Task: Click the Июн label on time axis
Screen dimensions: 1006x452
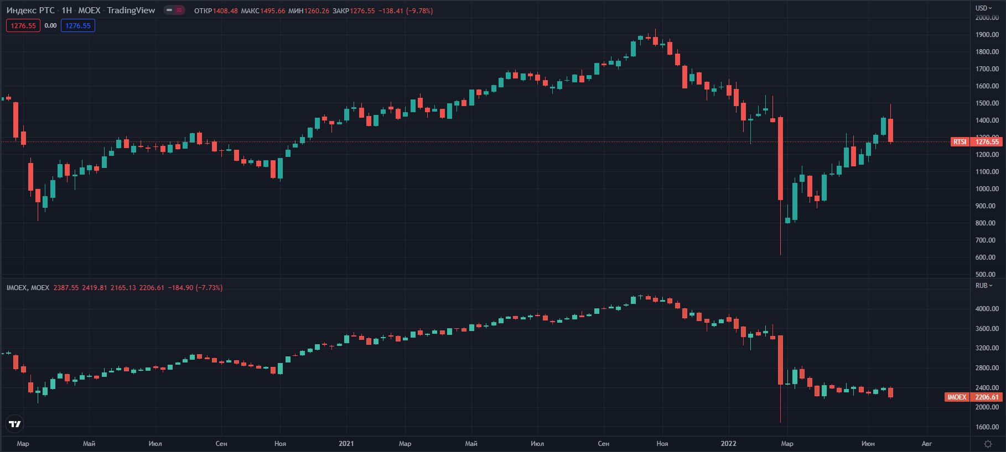Action: (868, 443)
